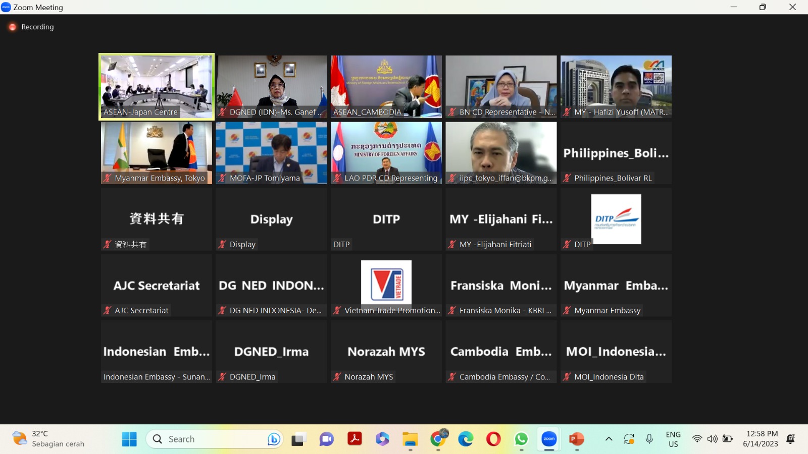Select the DGNED (IDN) Ms. Ganef video tile
This screenshot has height=454, width=808.
(x=271, y=87)
